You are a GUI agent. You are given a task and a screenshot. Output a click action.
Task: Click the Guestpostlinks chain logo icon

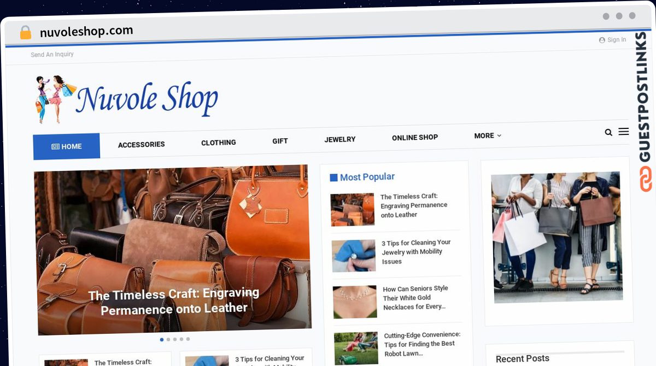click(646, 179)
